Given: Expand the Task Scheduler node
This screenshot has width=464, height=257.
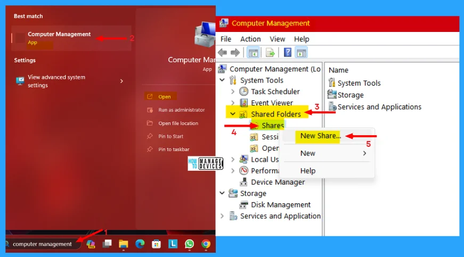Looking at the screenshot, I should pos(233,92).
